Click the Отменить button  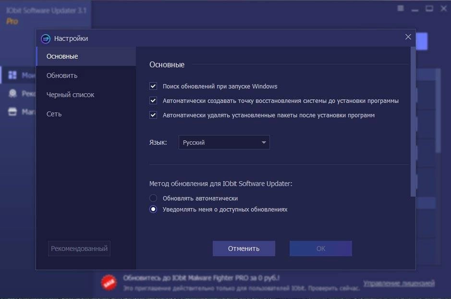(244, 249)
